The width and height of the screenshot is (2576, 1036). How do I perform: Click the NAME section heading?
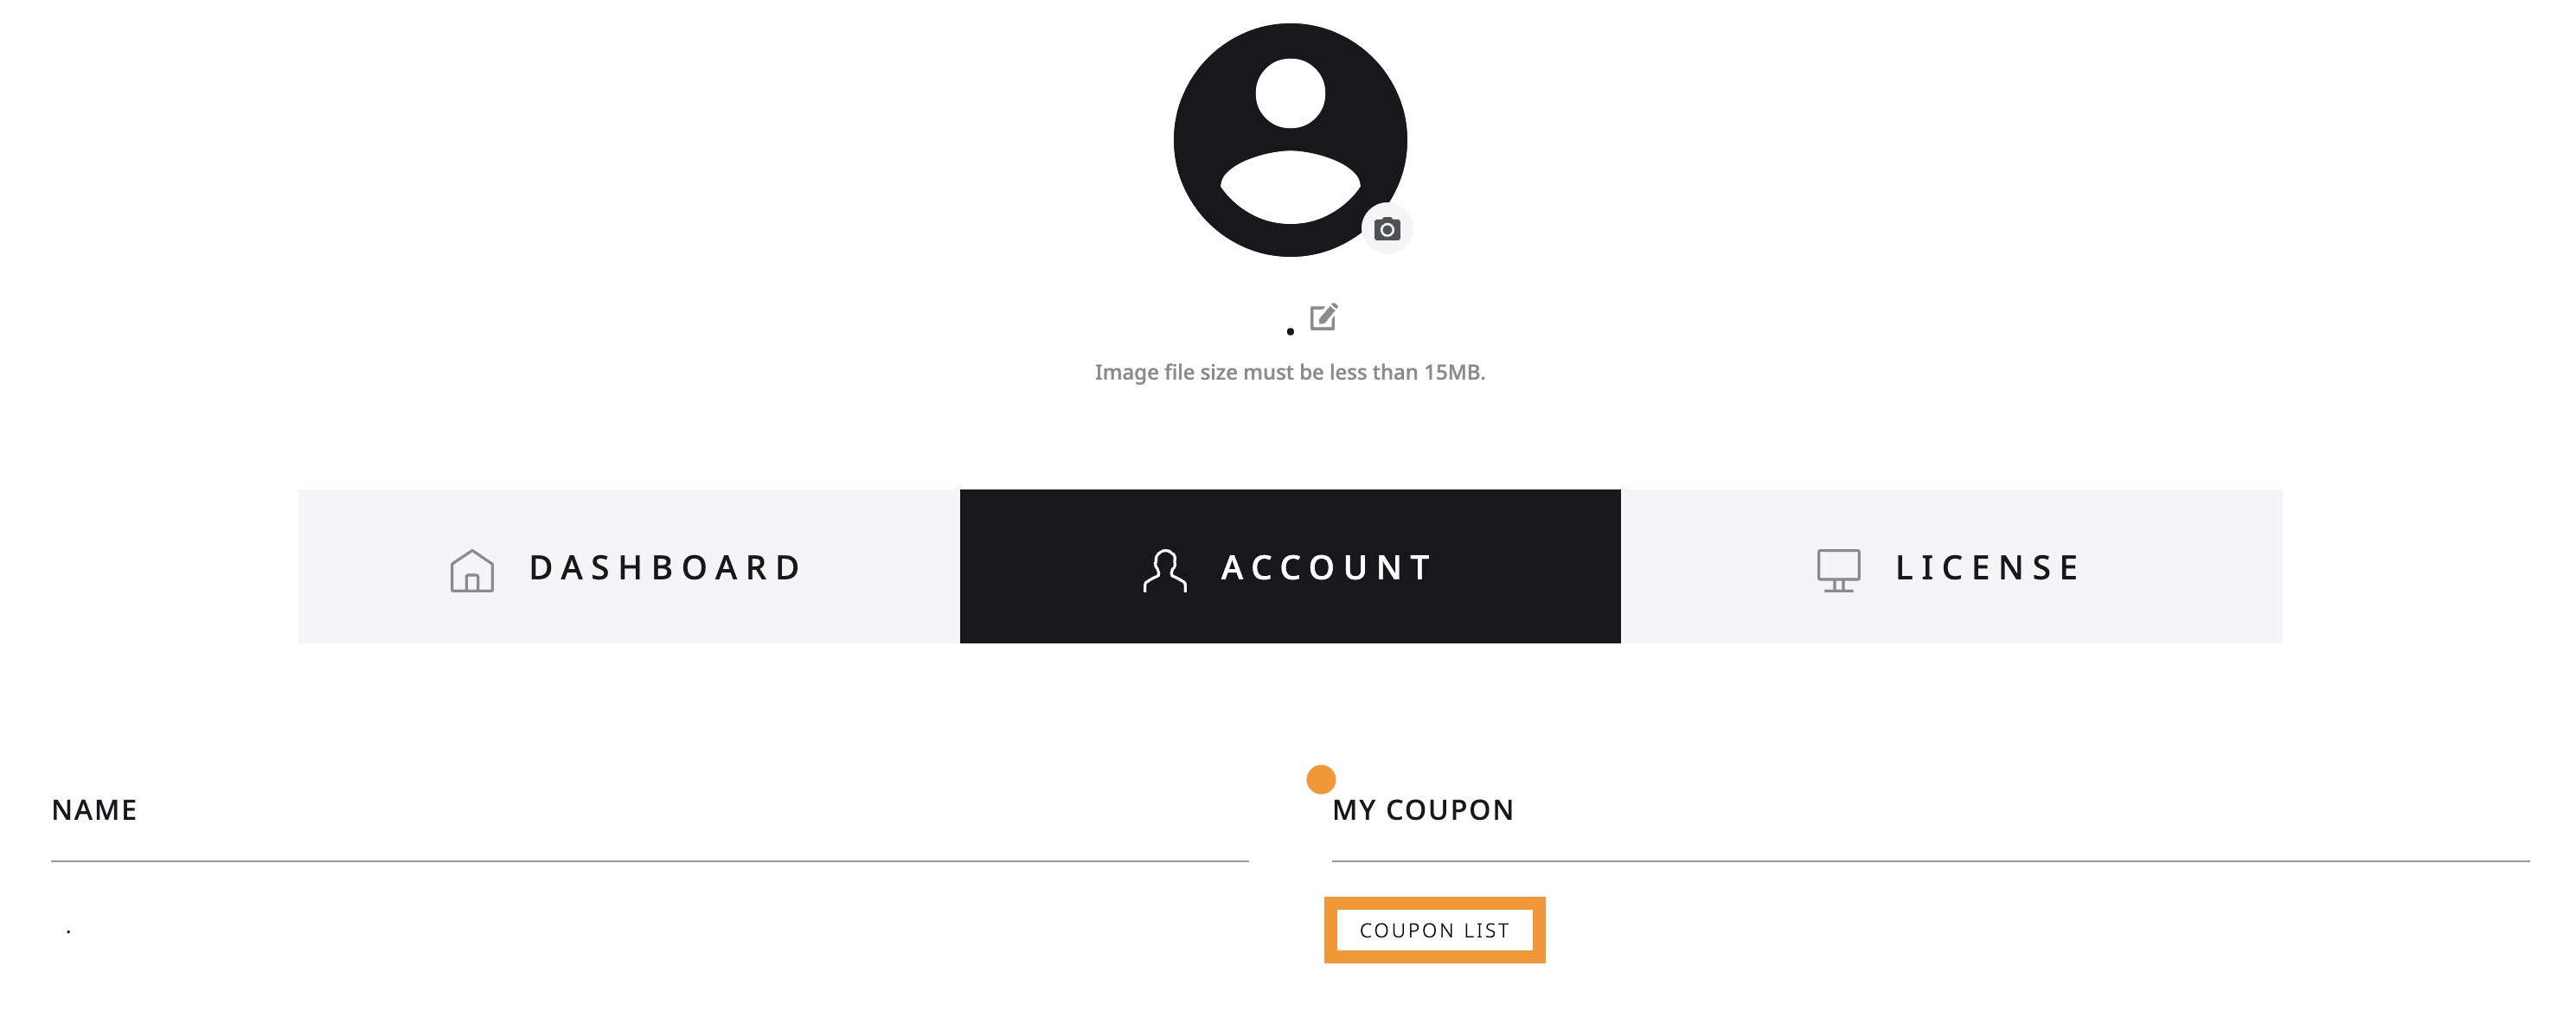point(94,810)
